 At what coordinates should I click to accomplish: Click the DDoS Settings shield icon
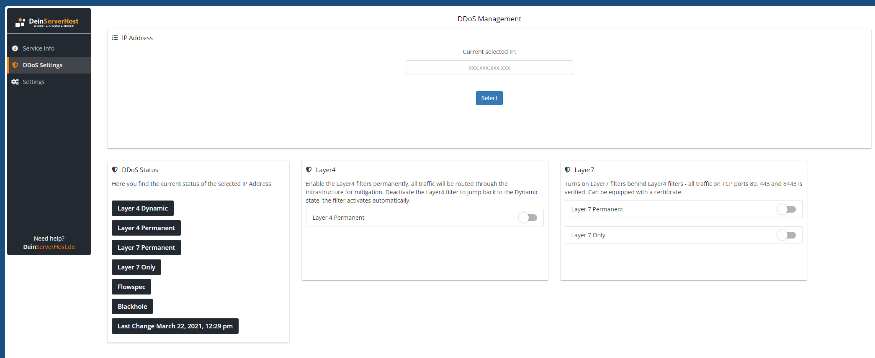(15, 65)
